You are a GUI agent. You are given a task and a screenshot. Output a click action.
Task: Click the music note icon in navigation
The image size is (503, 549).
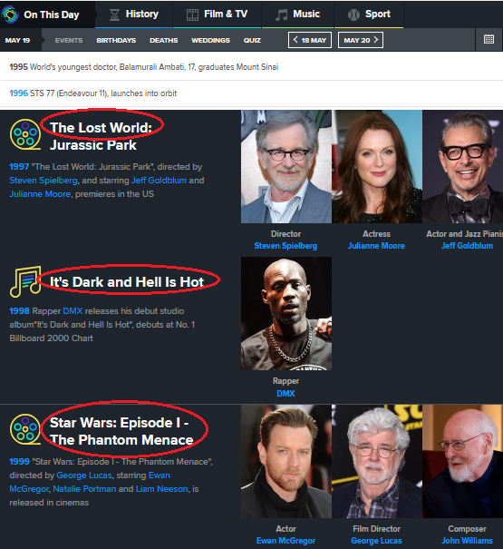tap(282, 15)
